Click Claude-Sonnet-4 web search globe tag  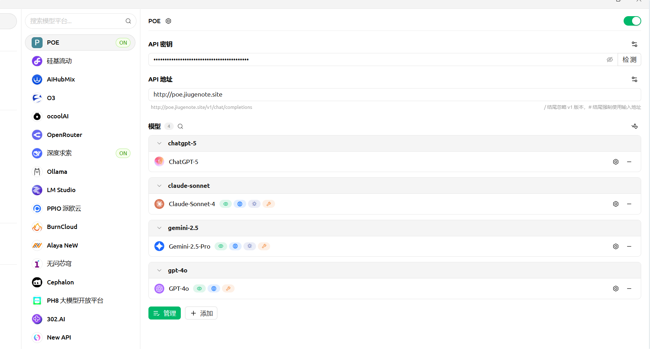click(x=240, y=204)
